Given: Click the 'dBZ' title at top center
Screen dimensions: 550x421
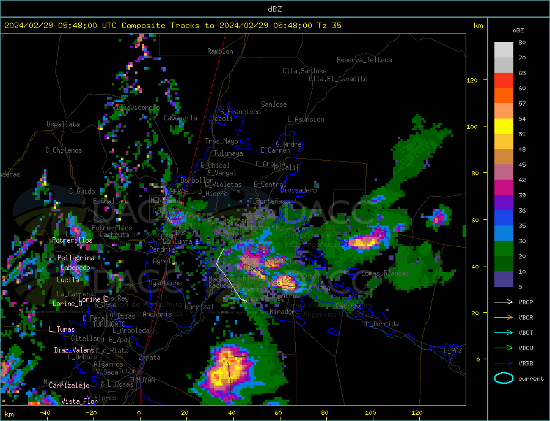Looking at the screenshot, I should pyautogui.click(x=274, y=9).
